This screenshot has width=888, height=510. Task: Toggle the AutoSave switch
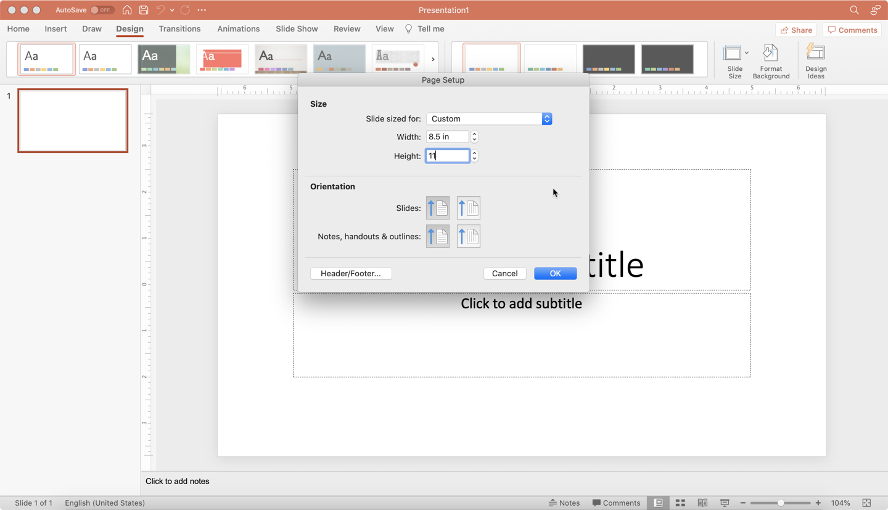(102, 10)
